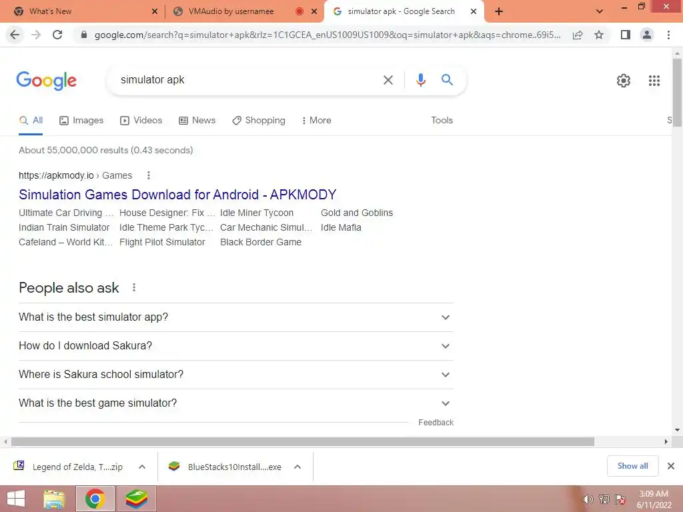Open People also ask options dots
This screenshot has height=512, width=683.
(x=134, y=288)
